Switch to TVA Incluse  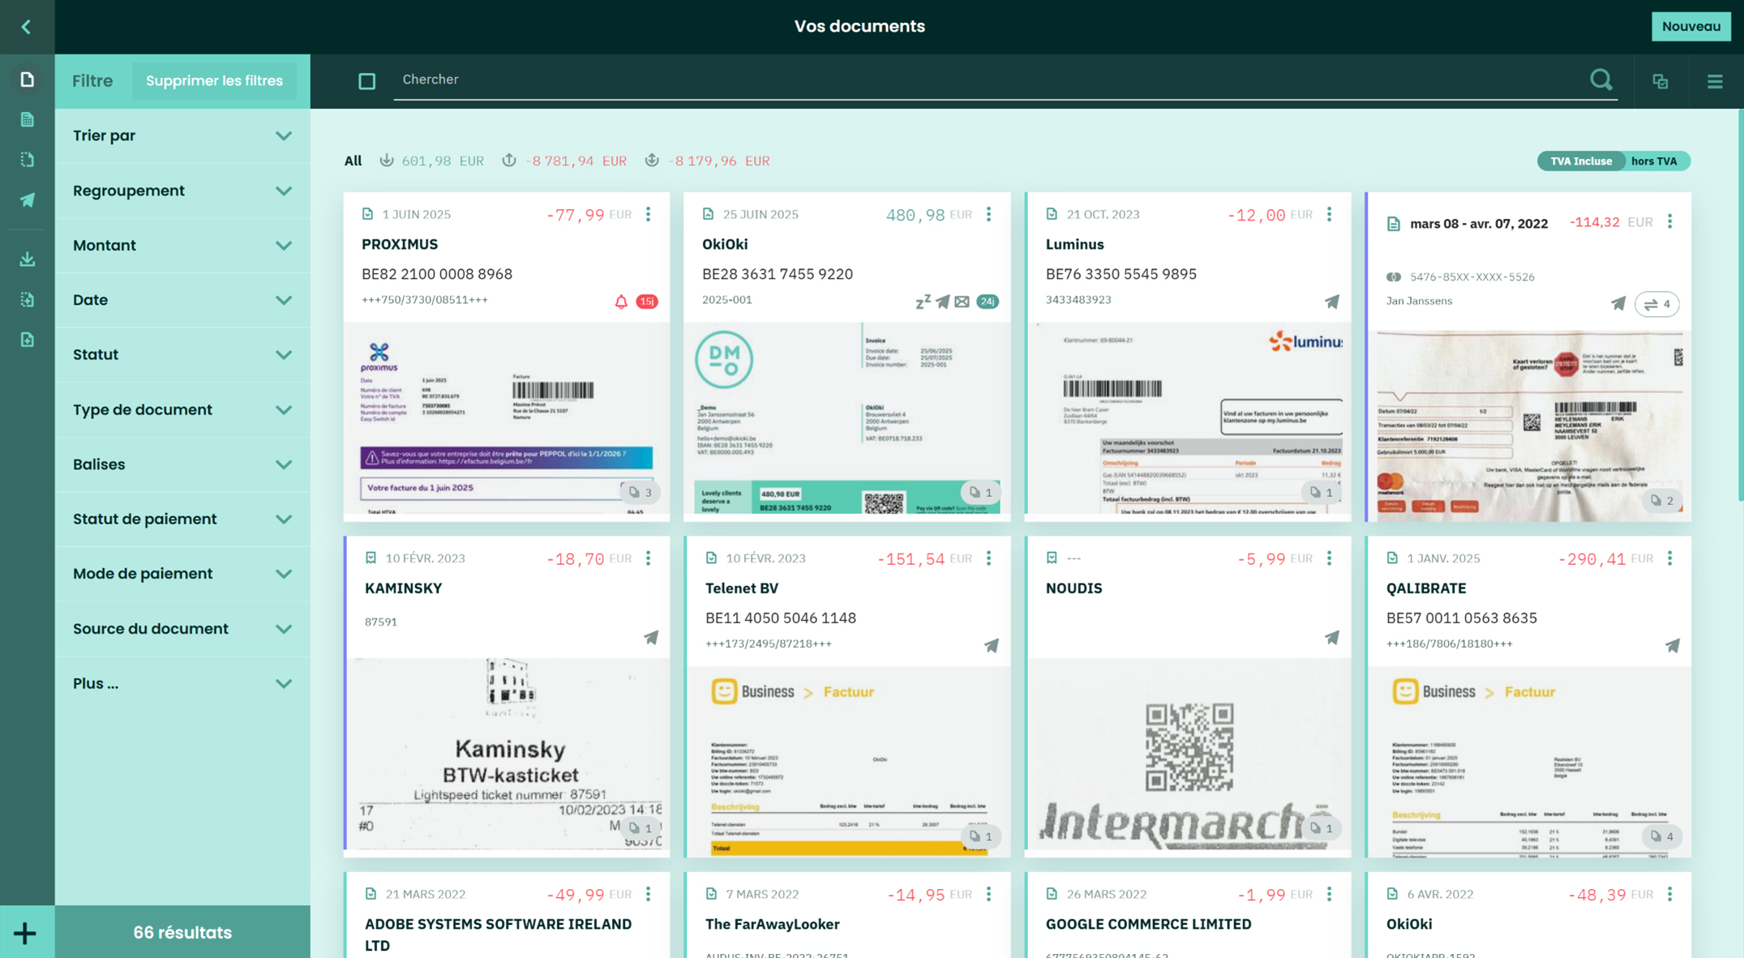[x=1580, y=161]
